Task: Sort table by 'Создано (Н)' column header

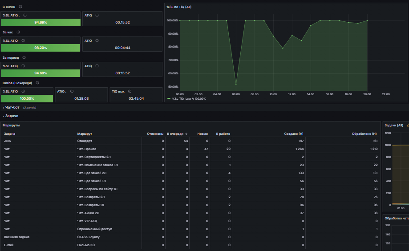Action: pyautogui.click(x=294, y=134)
